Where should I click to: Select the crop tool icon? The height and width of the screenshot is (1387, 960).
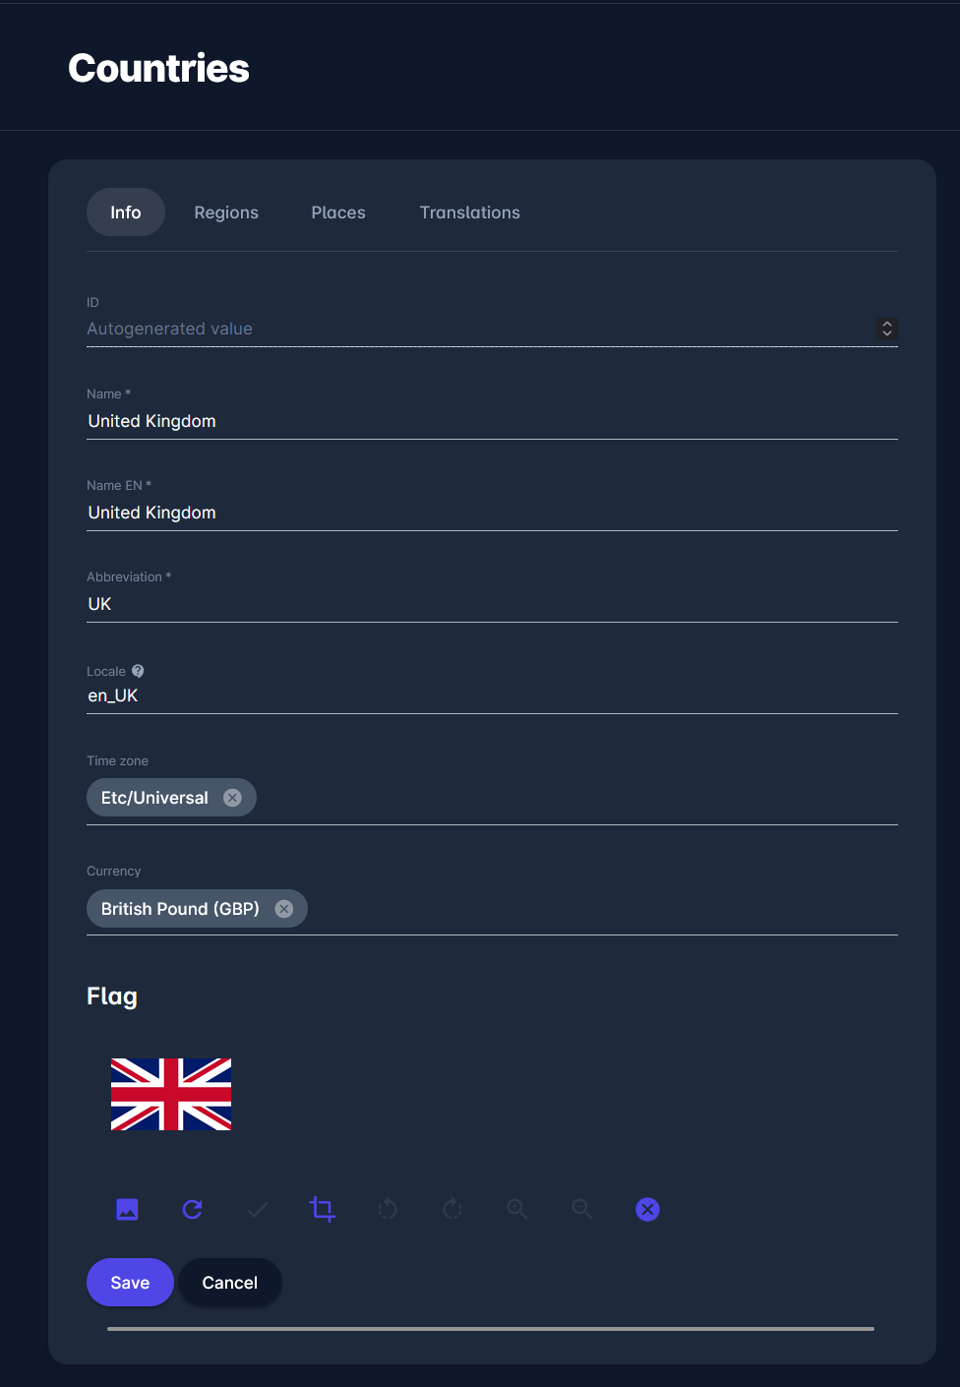(x=323, y=1209)
